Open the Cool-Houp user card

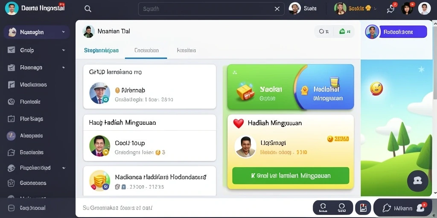tap(150, 146)
